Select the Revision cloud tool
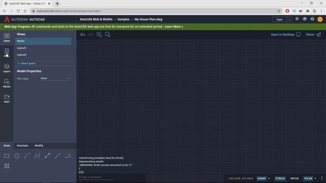The width and height of the screenshot is (326, 183). [68, 156]
